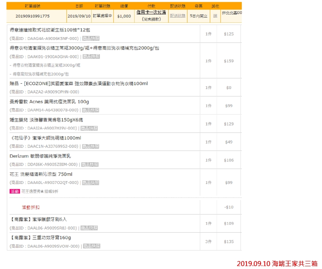Click the (尚未請款) note
This screenshot has height=269, width=322.
click(x=151, y=19)
